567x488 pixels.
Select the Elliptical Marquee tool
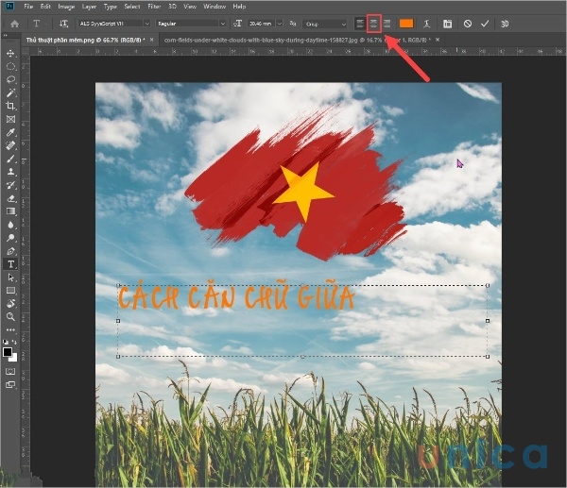(x=10, y=67)
